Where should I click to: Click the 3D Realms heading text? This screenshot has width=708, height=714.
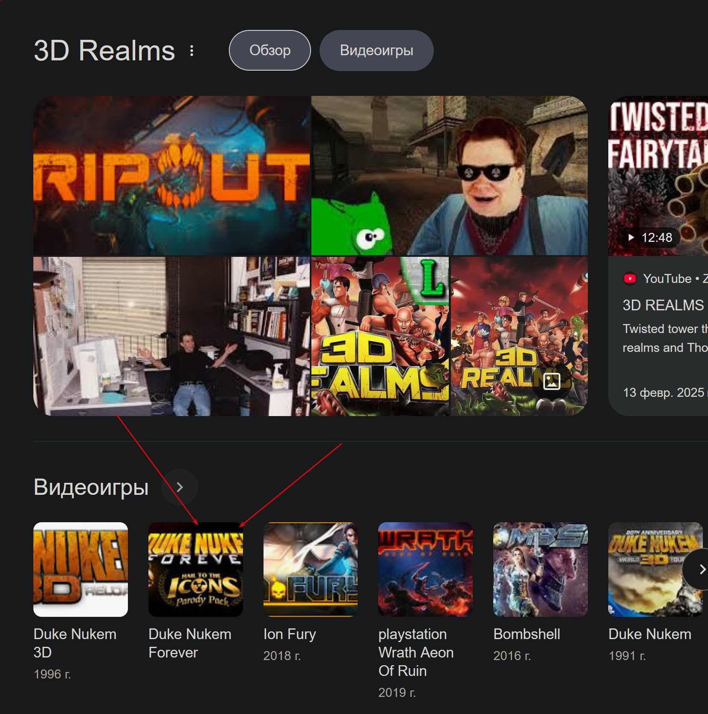point(104,51)
